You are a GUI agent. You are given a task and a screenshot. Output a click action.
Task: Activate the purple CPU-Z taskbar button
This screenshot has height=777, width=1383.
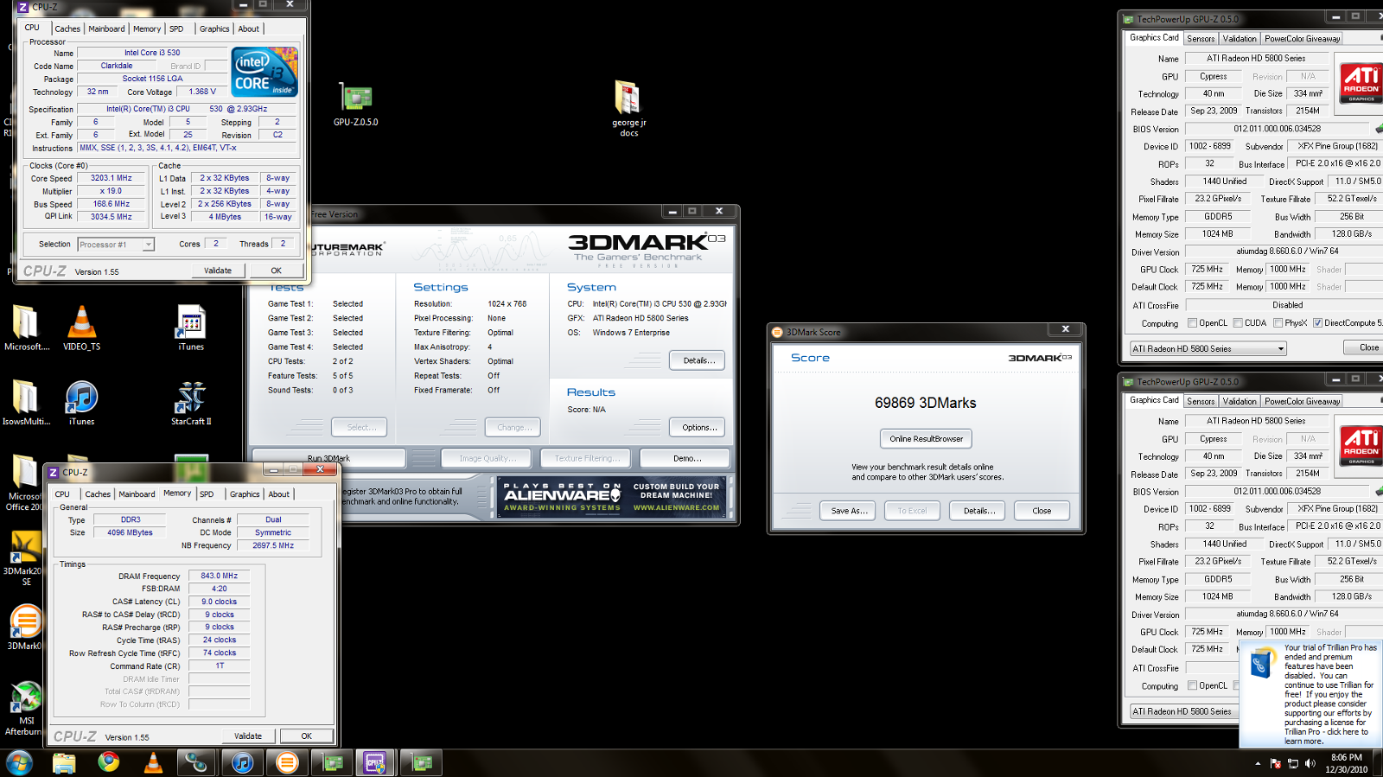tap(375, 762)
